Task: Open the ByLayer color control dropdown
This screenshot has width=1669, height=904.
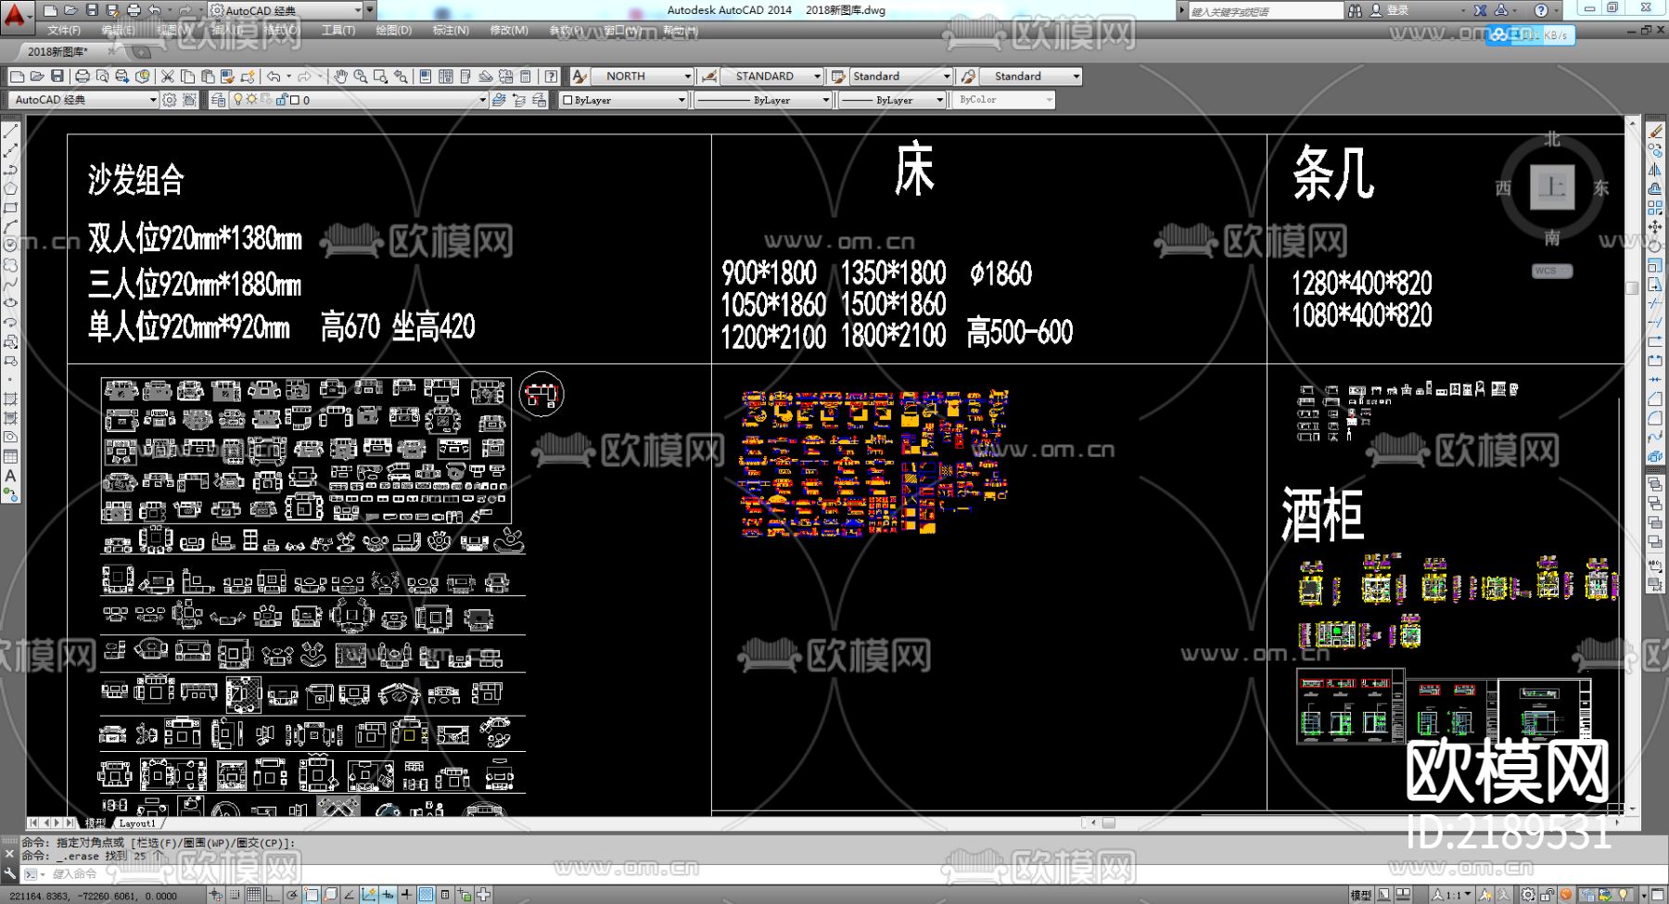Action: 624,99
